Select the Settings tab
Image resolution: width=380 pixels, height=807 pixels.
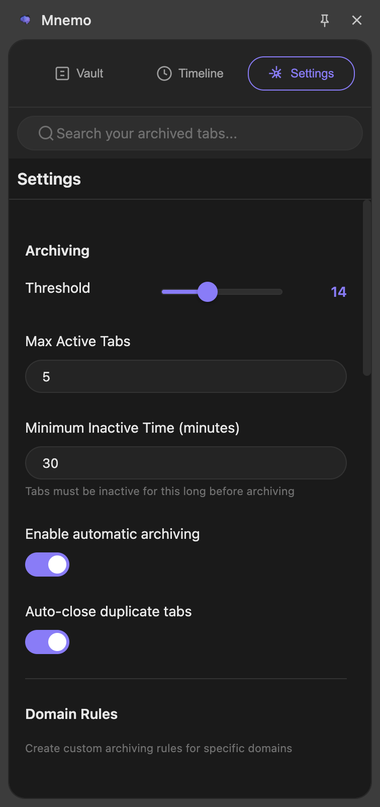301,73
